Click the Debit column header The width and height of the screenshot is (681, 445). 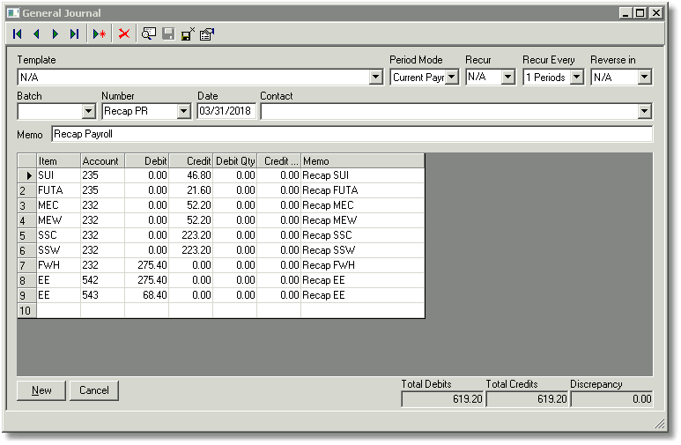click(147, 160)
